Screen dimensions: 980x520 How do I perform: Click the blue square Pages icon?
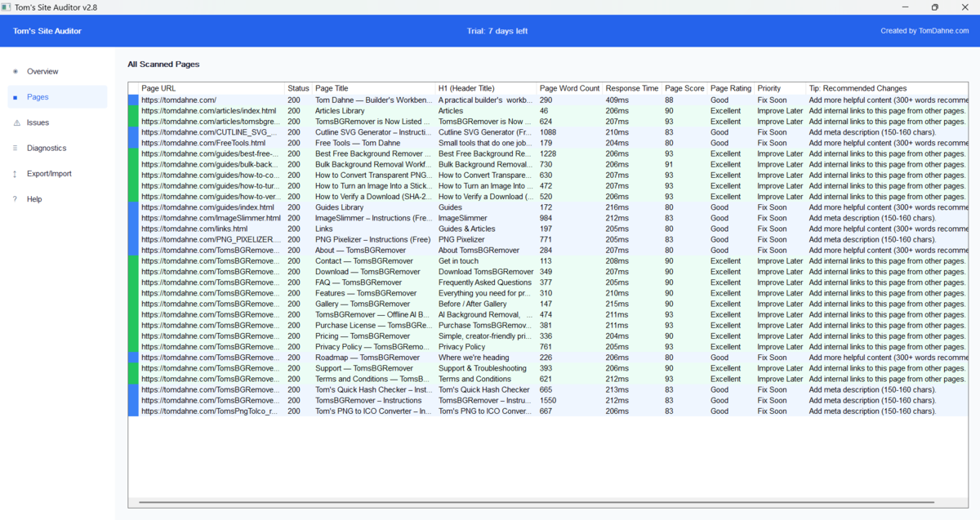16,96
